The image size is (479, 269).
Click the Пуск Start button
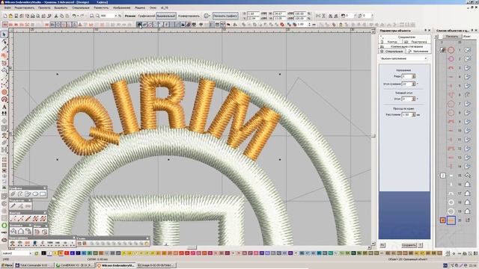click(x=7, y=265)
